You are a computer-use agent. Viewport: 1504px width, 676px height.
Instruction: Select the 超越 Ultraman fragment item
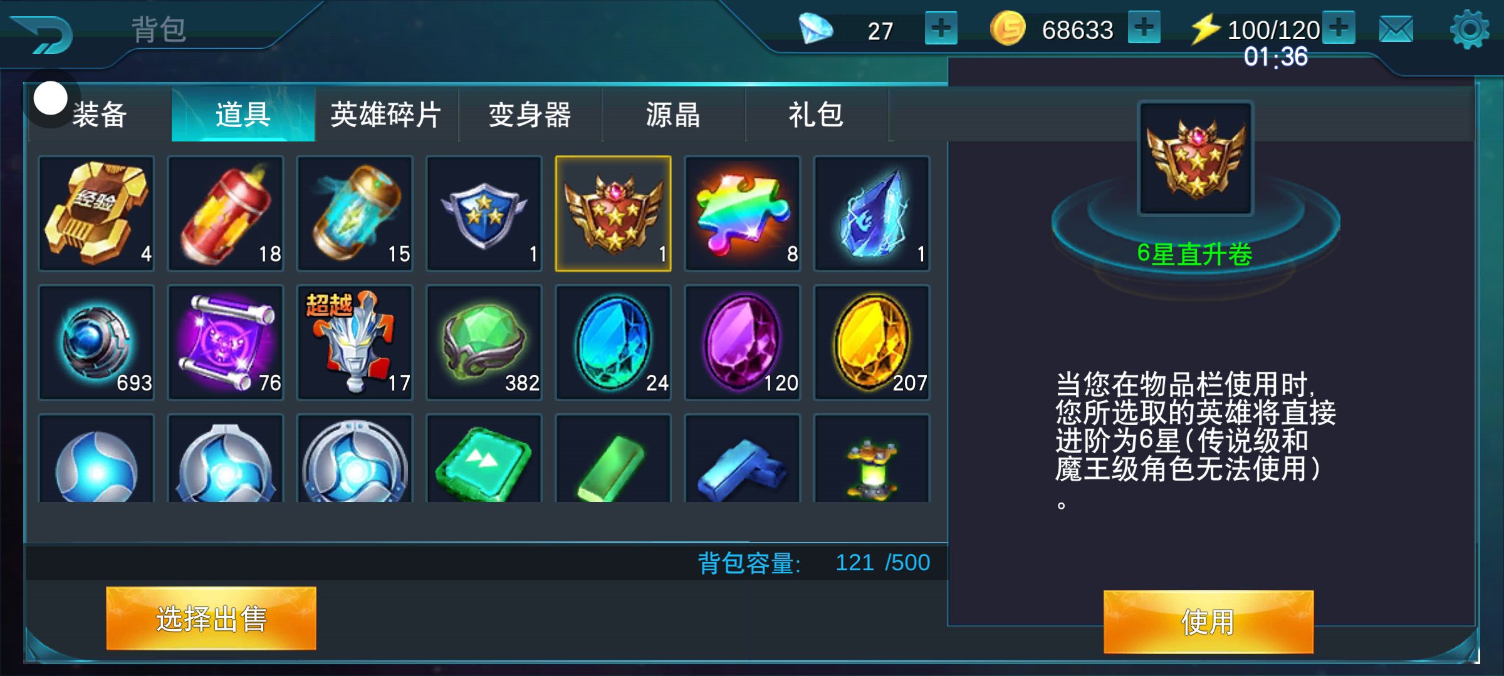pos(355,342)
